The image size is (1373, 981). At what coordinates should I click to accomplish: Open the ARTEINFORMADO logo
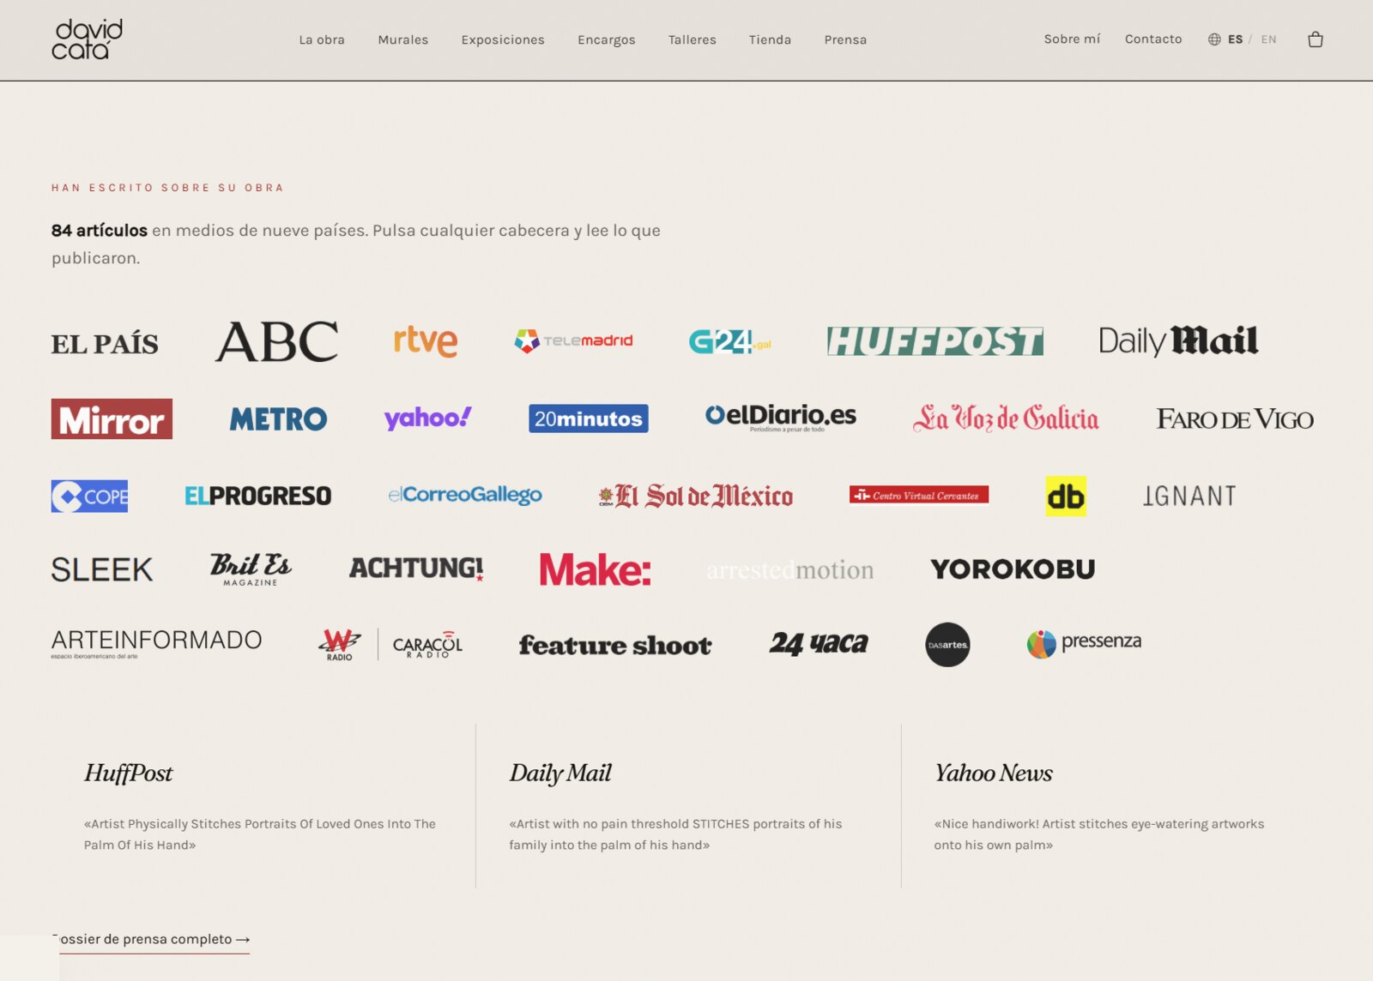pos(156,643)
